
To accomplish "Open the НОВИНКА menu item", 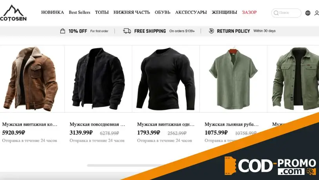I will (53, 12).
